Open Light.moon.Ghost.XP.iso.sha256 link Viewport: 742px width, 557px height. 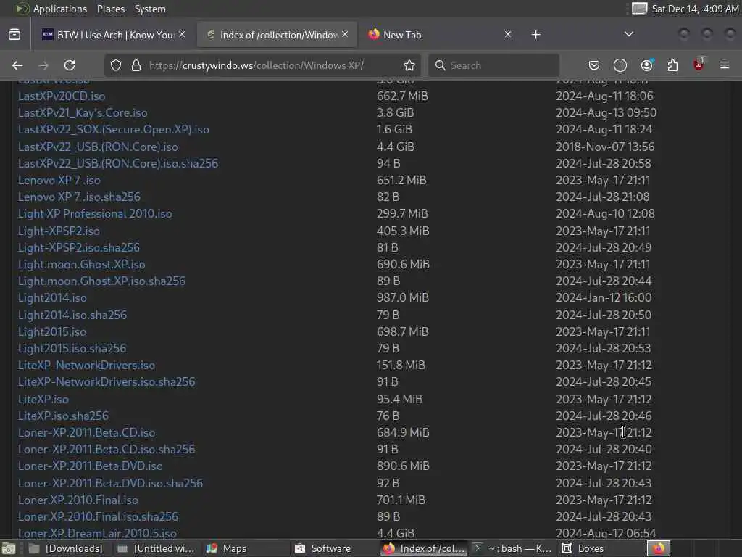101,281
